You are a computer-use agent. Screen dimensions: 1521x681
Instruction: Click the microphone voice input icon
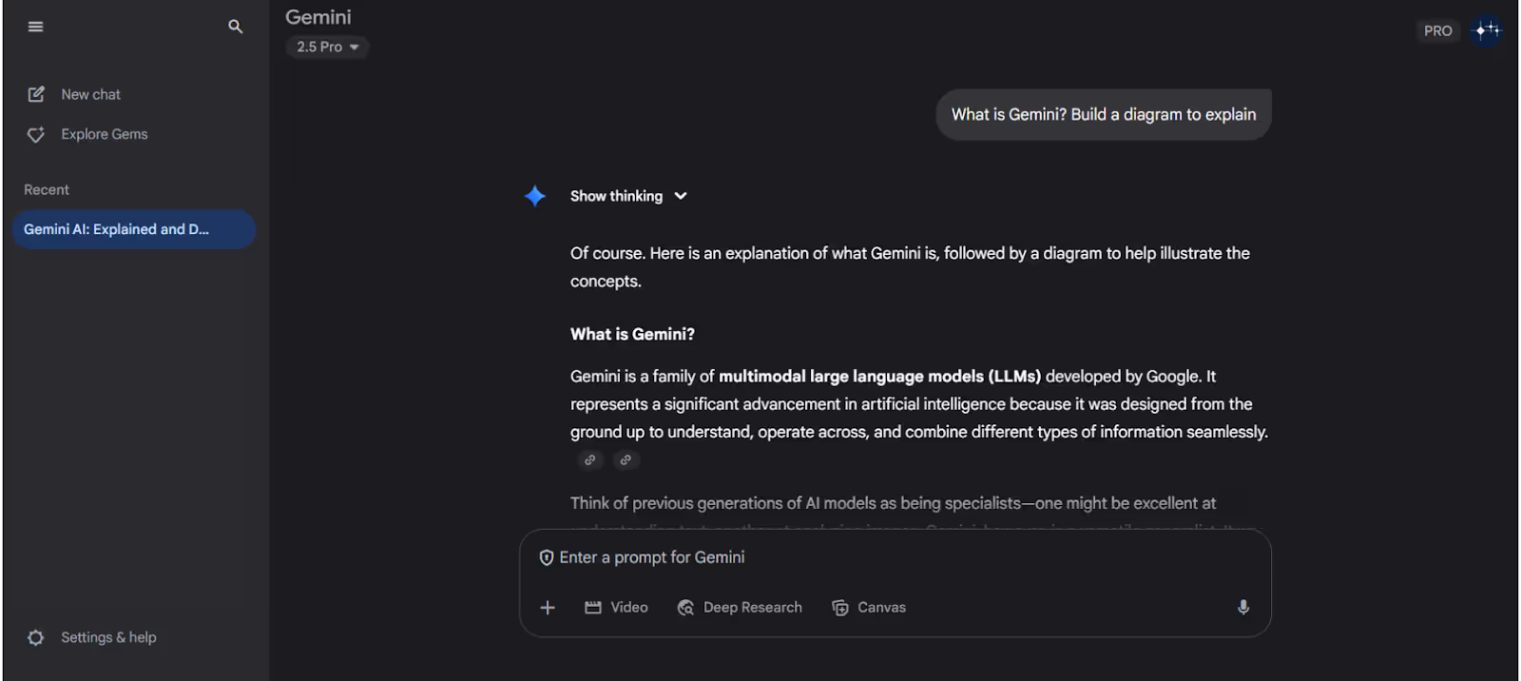(1243, 608)
